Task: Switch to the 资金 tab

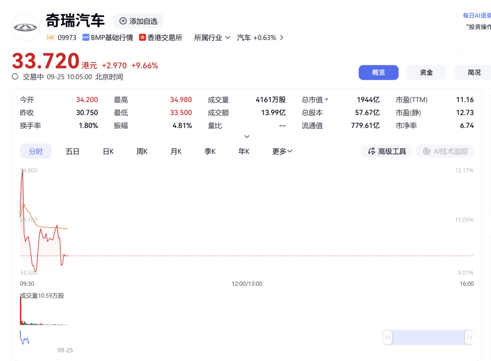Action: point(426,72)
